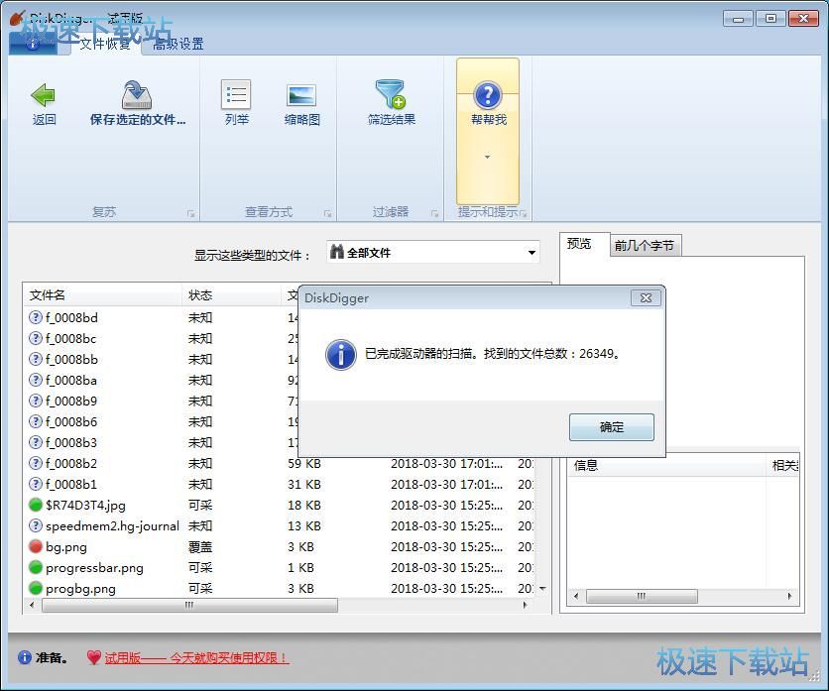The image size is (829, 691).
Task: Minimize the DiskDigger window
Action: (x=738, y=19)
